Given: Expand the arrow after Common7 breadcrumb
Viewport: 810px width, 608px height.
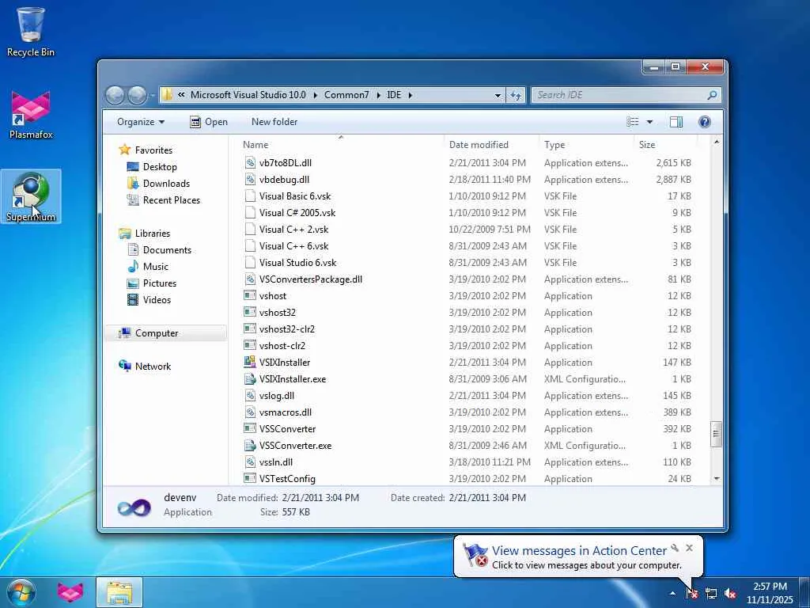Looking at the screenshot, I should point(378,95).
